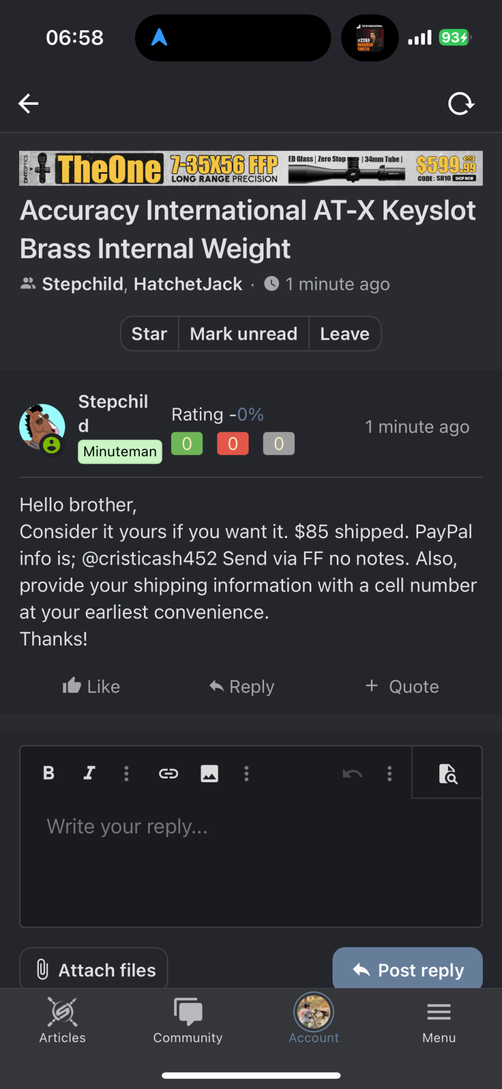Preview the reply draft

tap(448, 774)
